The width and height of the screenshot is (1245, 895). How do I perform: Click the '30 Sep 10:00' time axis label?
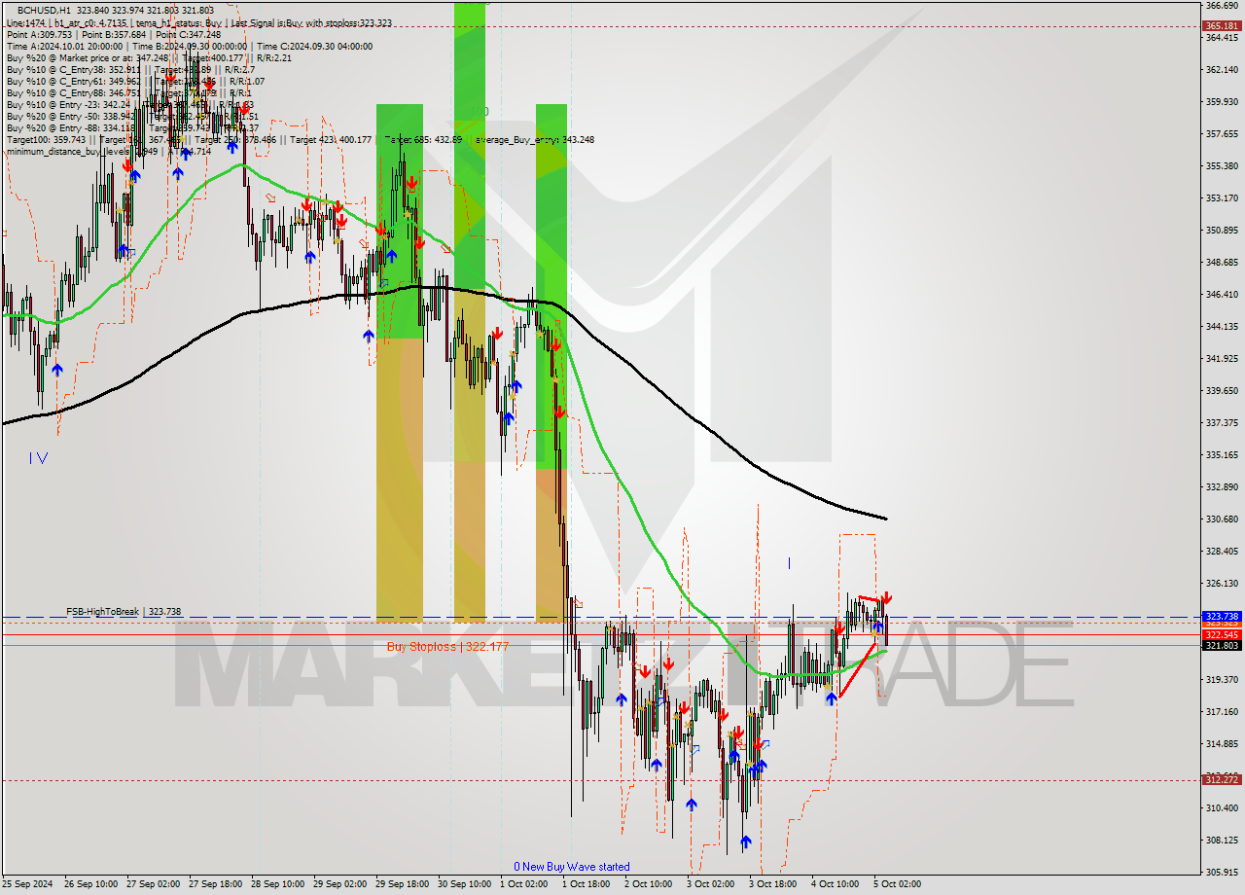465,884
